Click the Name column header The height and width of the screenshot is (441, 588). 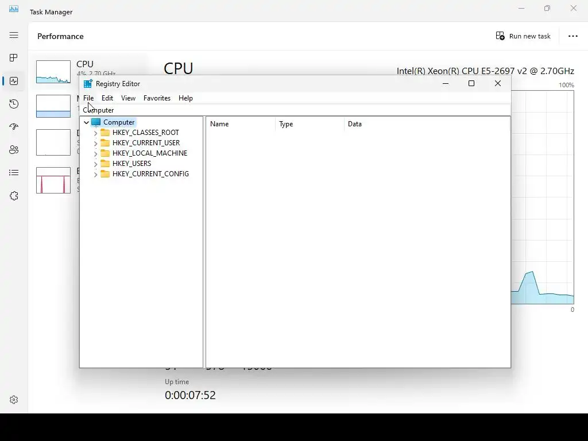click(x=240, y=124)
